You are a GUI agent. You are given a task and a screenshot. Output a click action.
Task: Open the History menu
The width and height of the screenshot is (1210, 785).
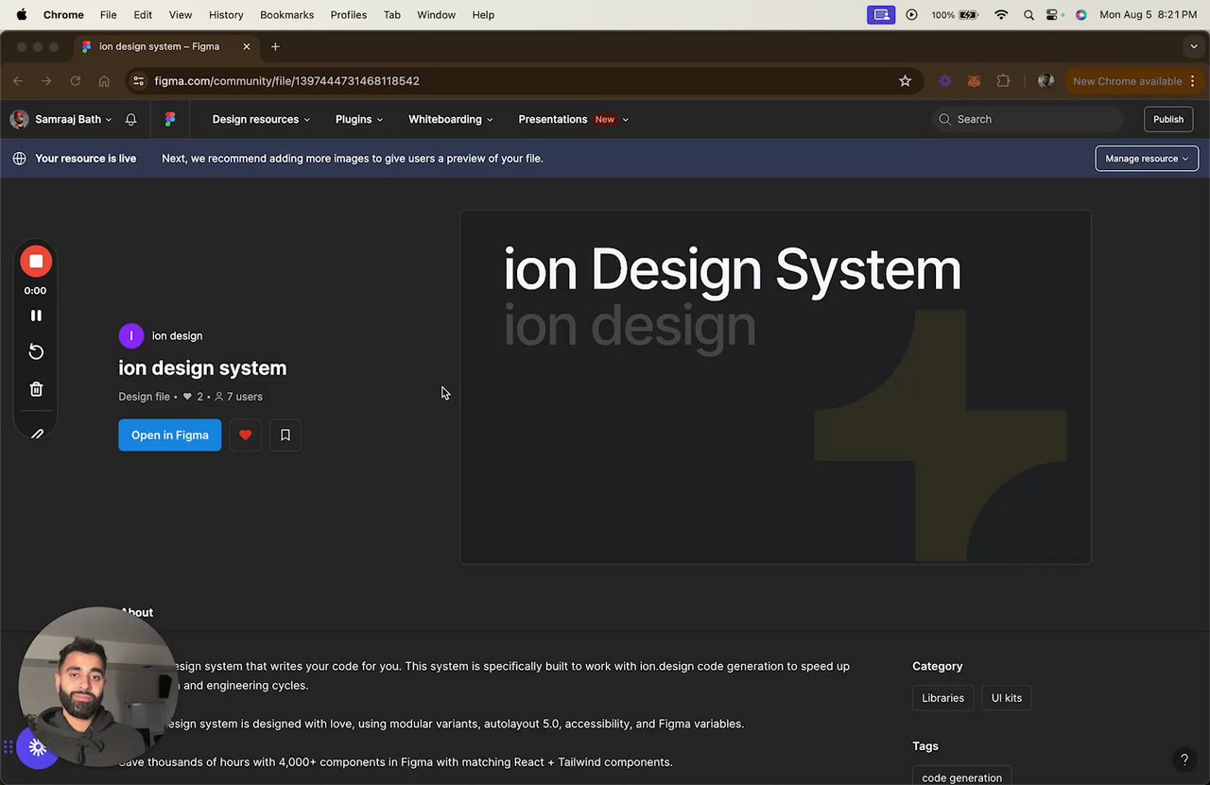226,15
